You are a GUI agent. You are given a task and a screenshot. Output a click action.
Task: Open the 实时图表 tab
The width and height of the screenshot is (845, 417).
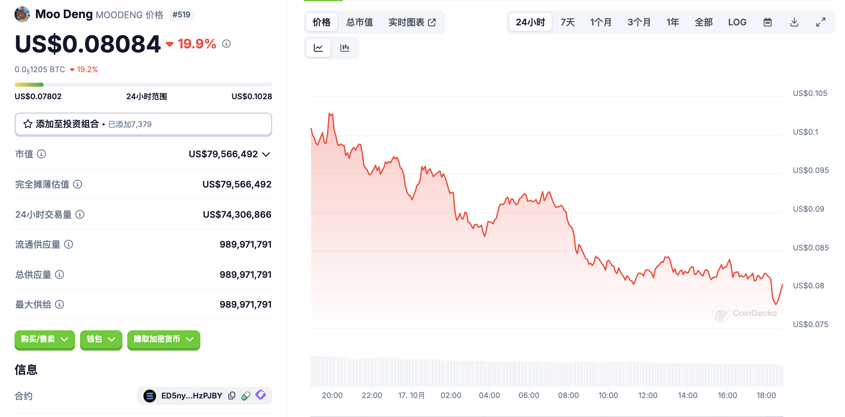pos(412,22)
